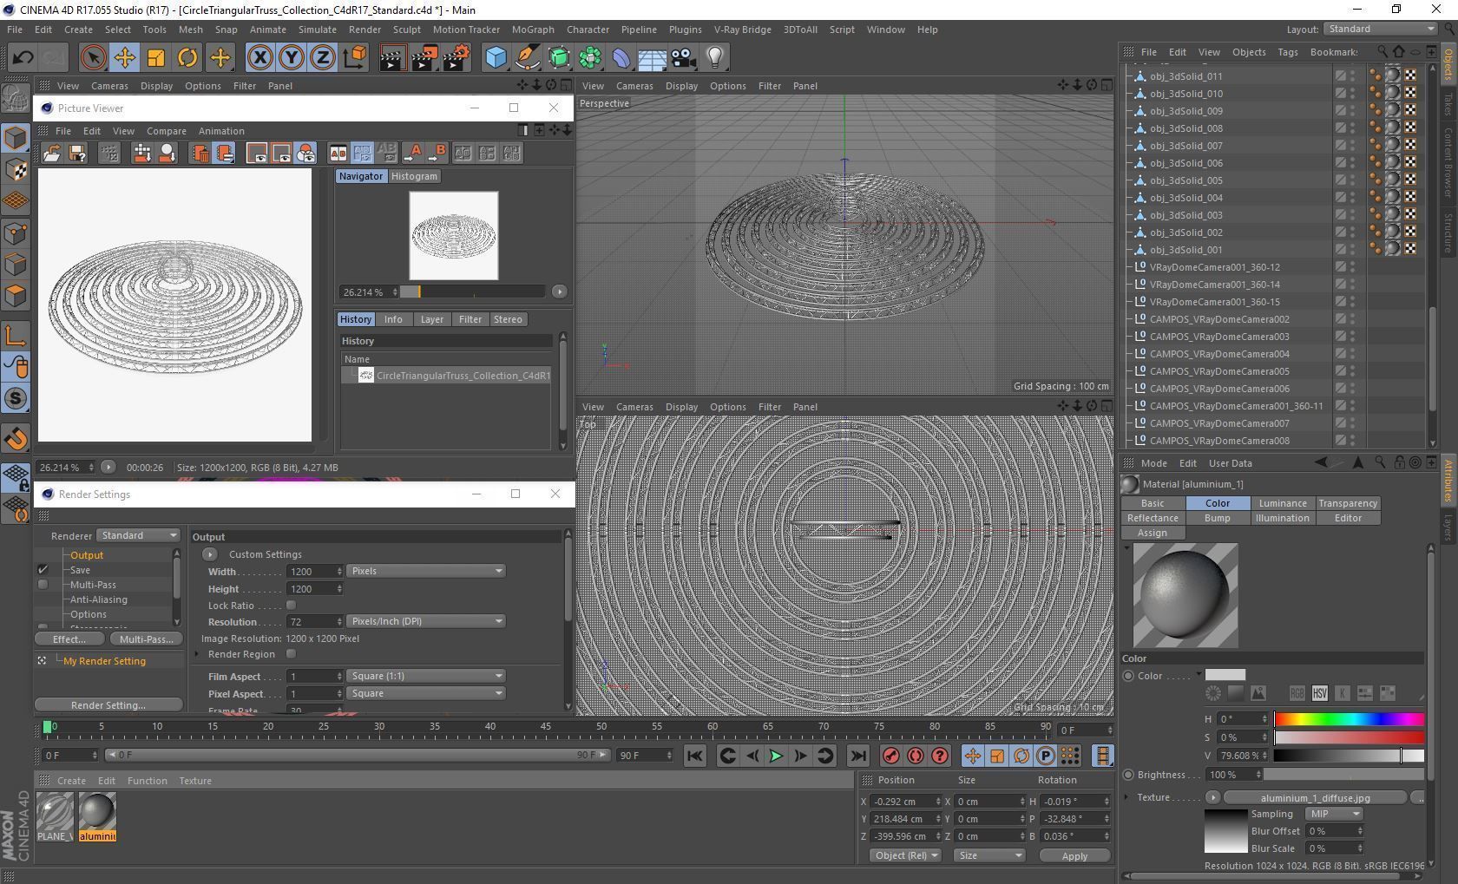Viewport: 1458px width, 884px height.
Task: Click aluminium_1_diffuse.jpg texture button
Action: pyautogui.click(x=1316, y=797)
